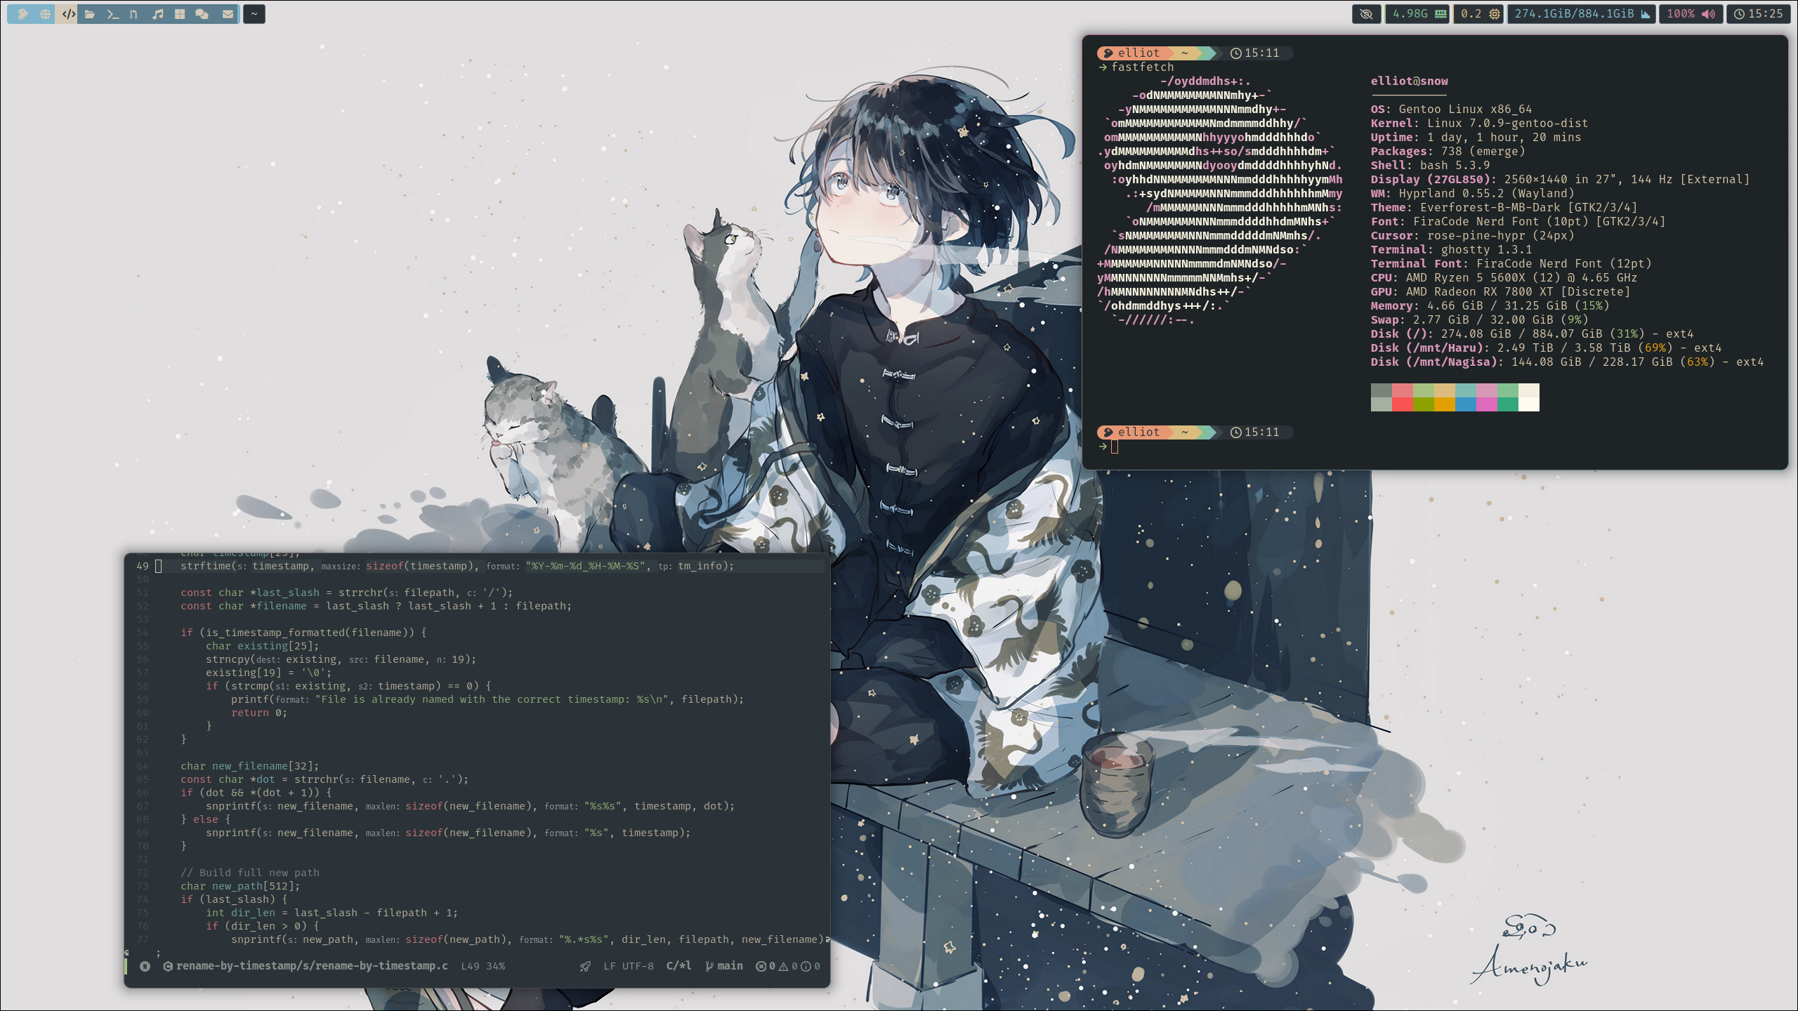This screenshot has width=1798, height=1011.
Task: Click the terminal input cursor at bottom prompt
Action: pyautogui.click(x=1115, y=447)
